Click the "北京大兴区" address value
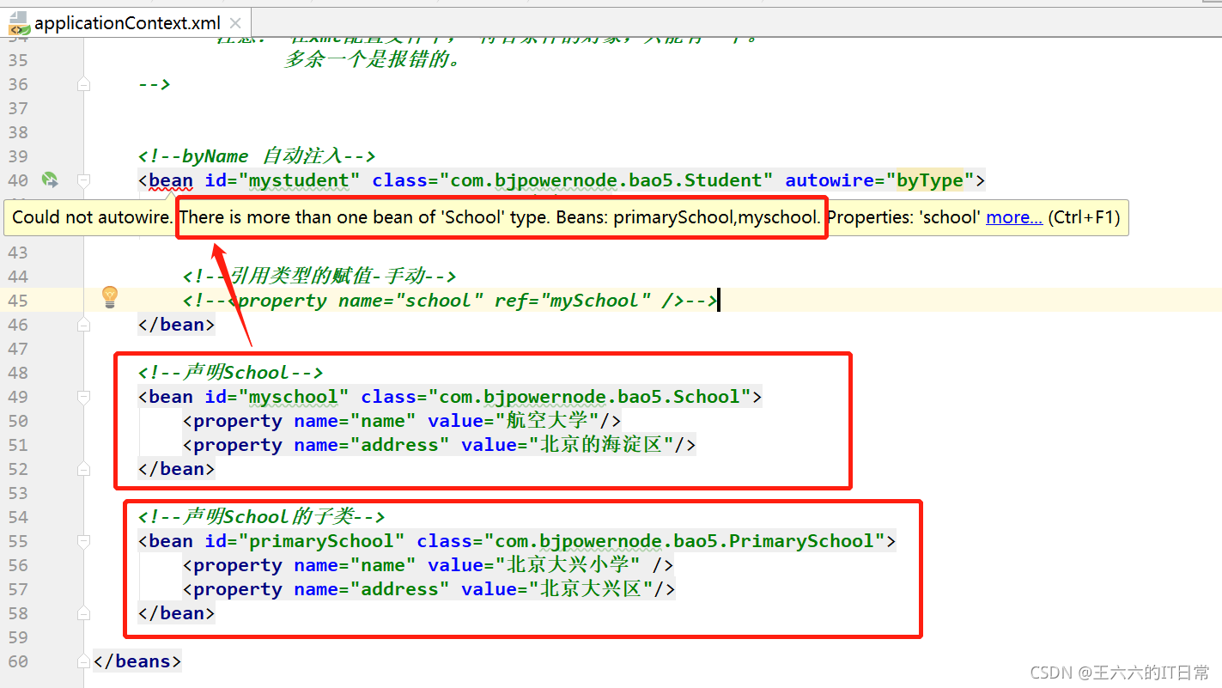 pos(590,589)
